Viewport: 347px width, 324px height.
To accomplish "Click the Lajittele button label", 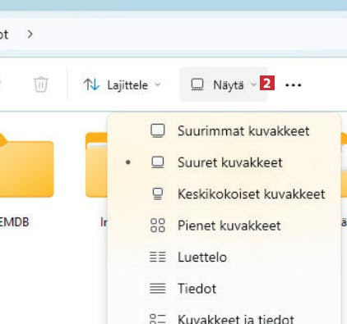I will [127, 85].
